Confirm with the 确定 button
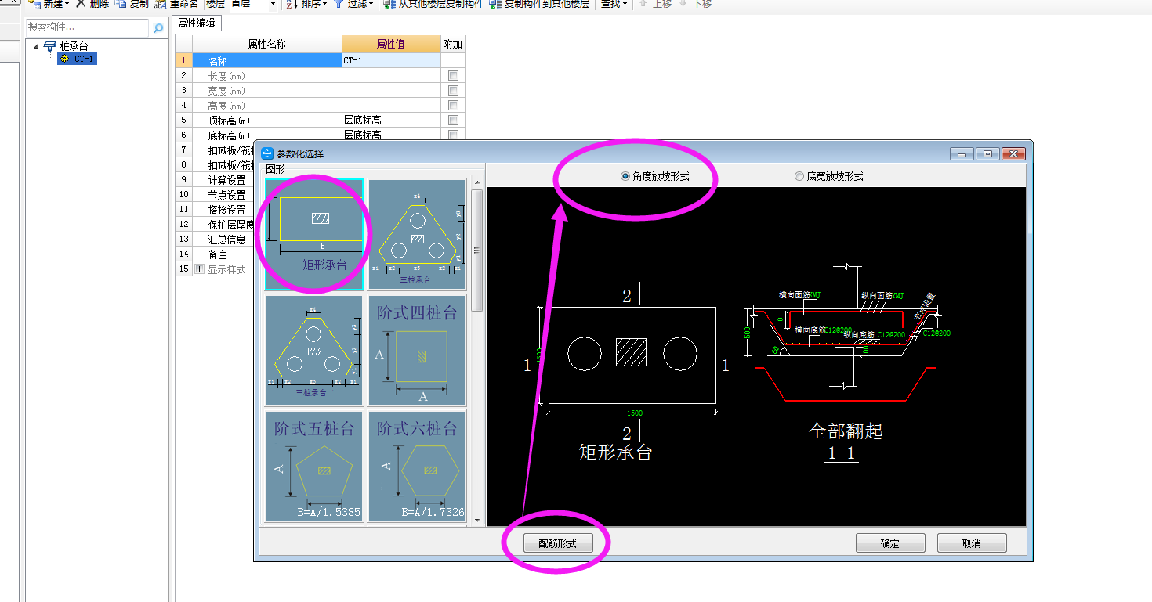 point(890,543)
